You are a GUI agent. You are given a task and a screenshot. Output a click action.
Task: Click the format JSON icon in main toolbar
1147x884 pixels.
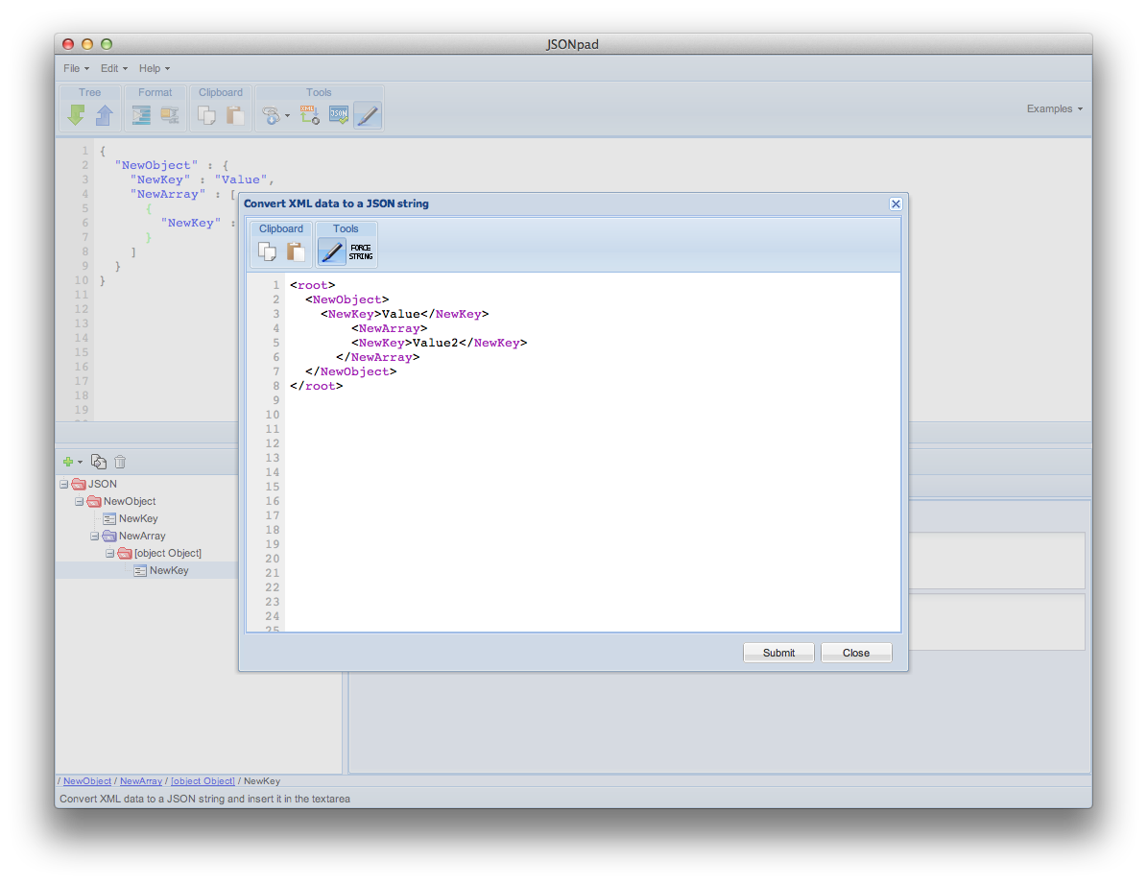click(x=141, y=115)
